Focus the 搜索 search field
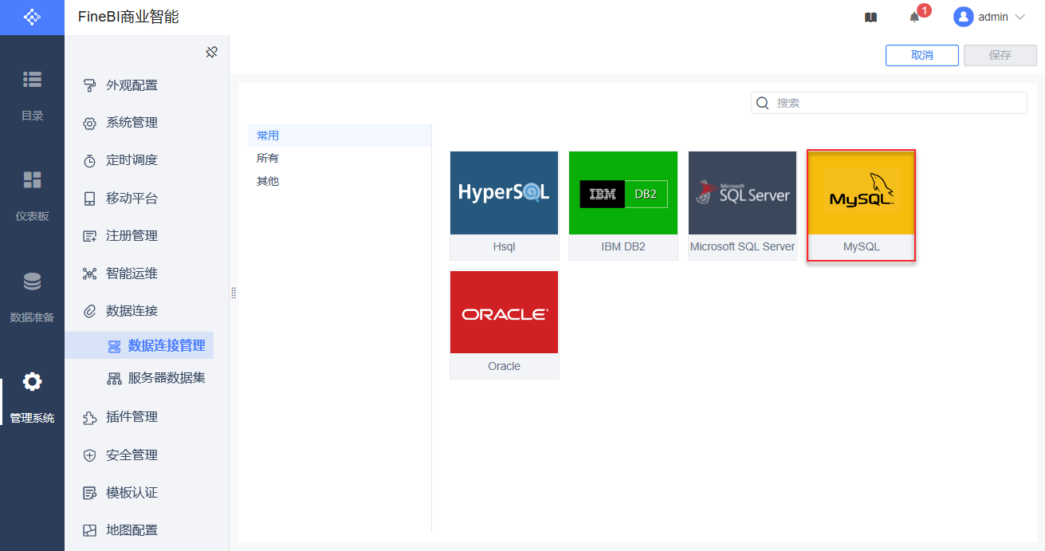The height and width of the screenshot is (551, 1045). click(889, 103)
